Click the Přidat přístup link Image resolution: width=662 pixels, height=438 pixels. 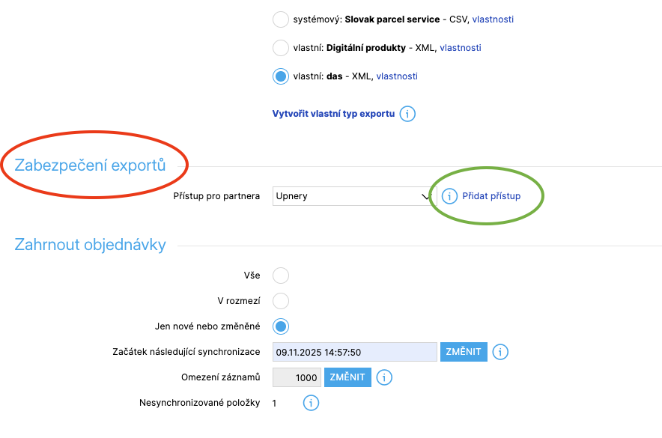click(491, 196)
